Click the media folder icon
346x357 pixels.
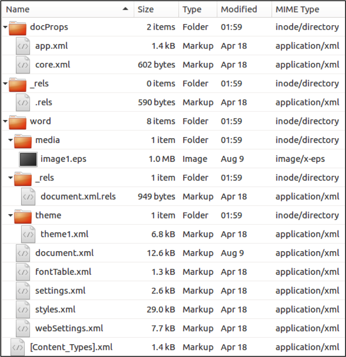23,140
